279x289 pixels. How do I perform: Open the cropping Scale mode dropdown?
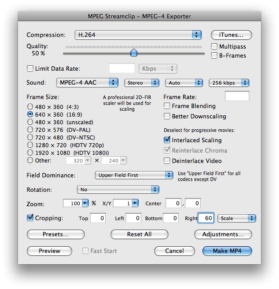tap(237, 218)
